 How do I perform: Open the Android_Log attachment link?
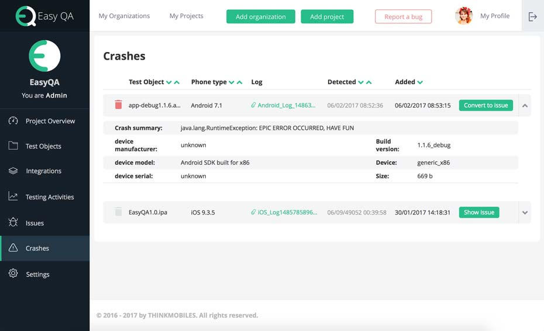pyautogui.click(x=286, y=106)
